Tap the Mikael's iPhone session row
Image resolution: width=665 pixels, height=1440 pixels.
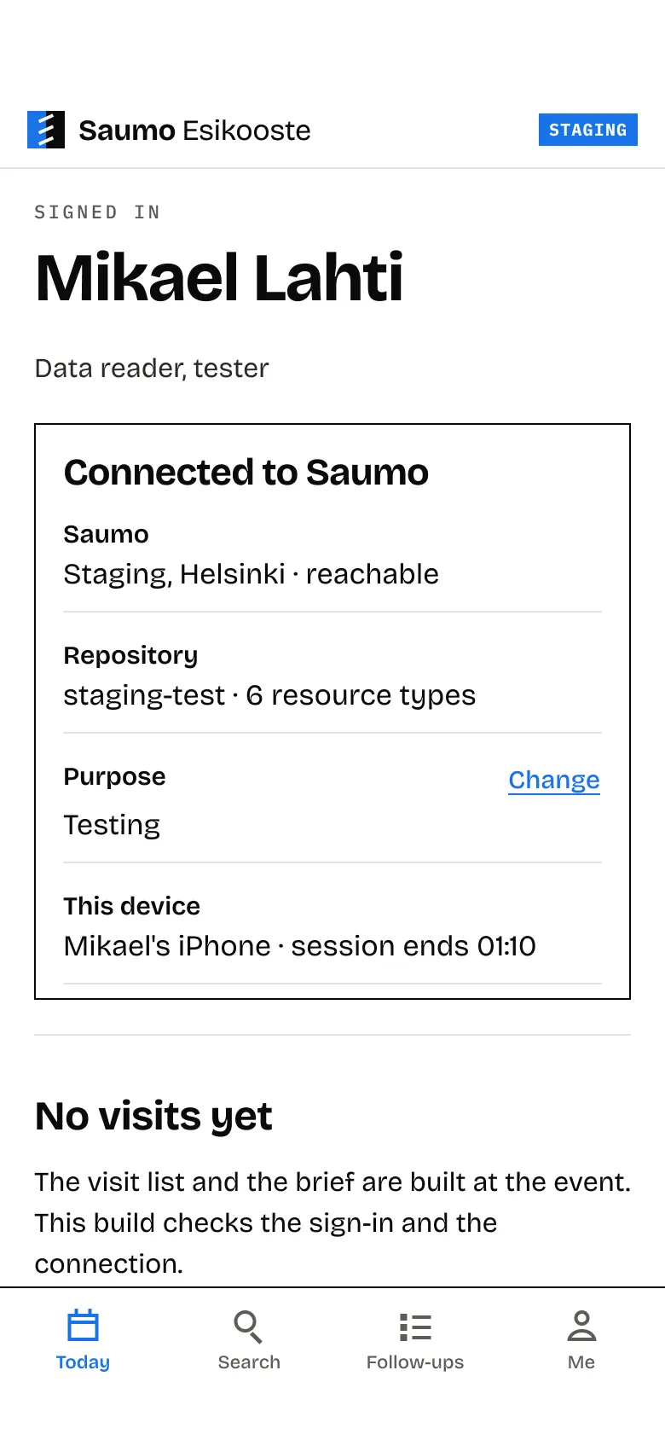coord(332,928)
